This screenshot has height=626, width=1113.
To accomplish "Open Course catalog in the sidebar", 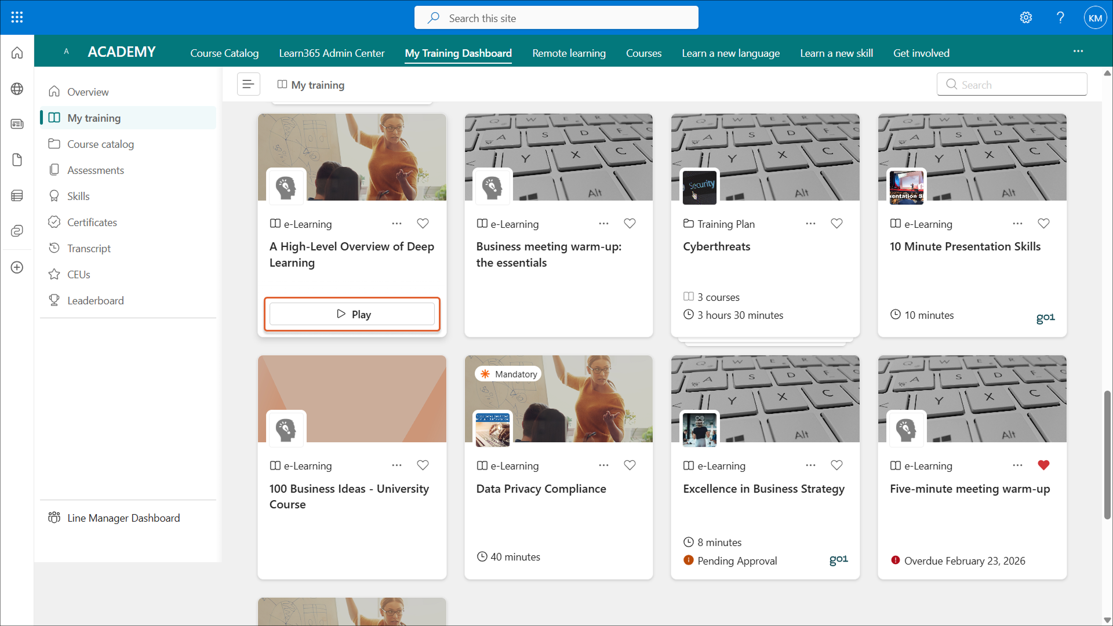I will coord(128,144).
